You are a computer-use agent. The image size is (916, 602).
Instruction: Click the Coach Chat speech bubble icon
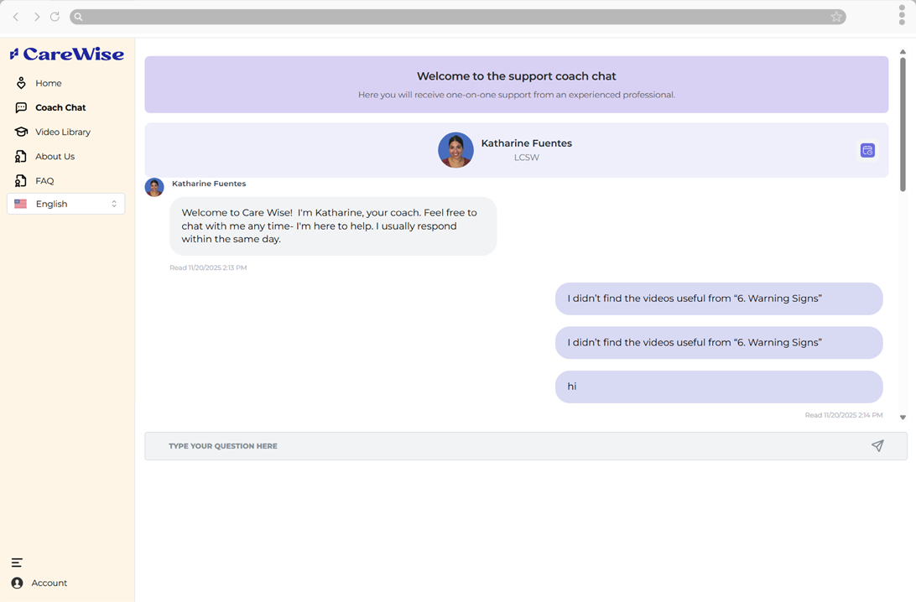21,107
